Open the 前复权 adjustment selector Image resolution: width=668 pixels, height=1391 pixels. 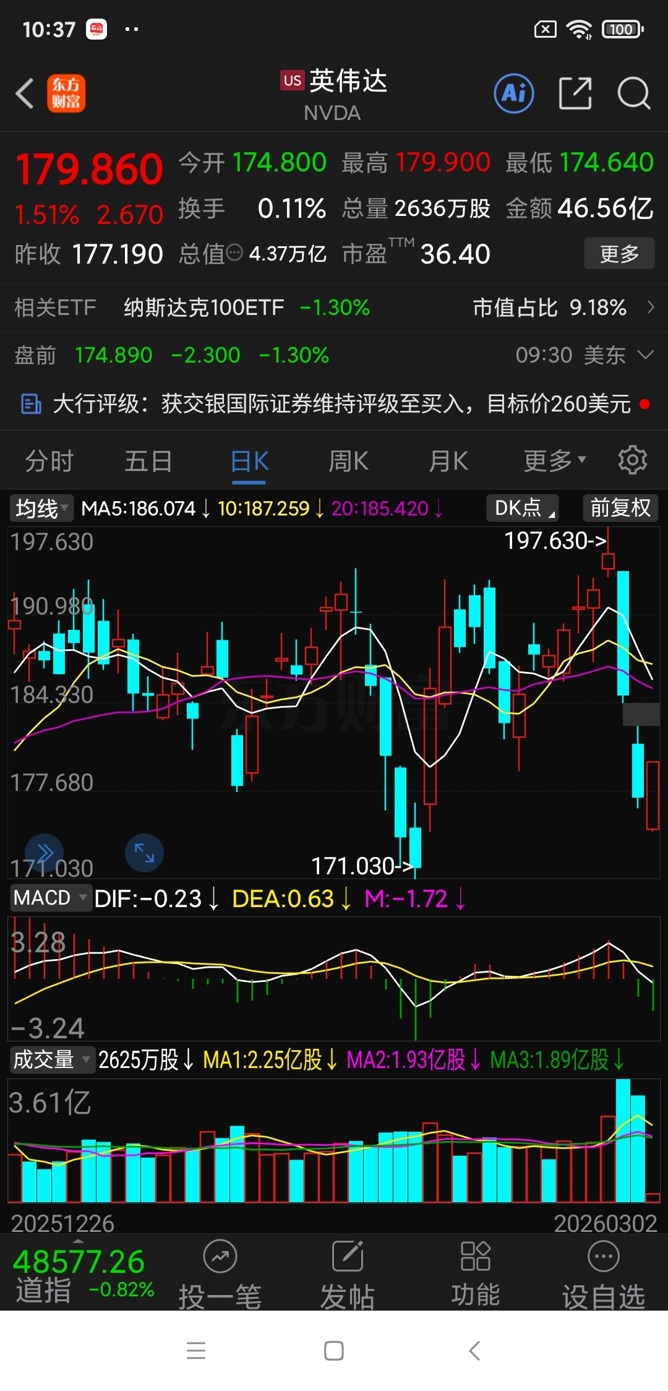click(620, 508)
